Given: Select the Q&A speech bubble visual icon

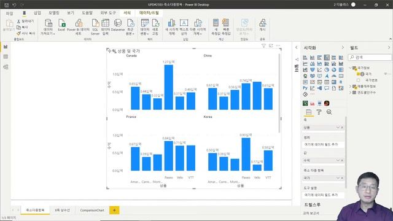Looking at the screenshot, I should [x=327, y=88].
